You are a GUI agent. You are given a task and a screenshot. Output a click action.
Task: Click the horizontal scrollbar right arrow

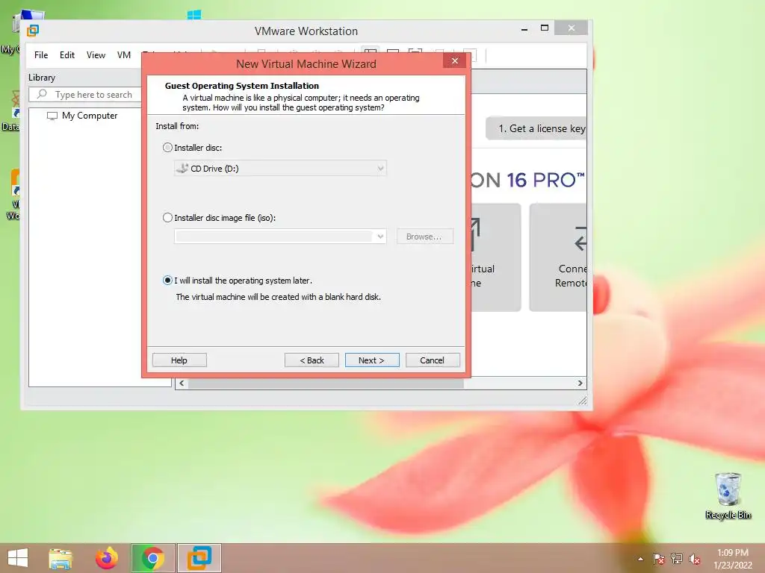click(580, 383)
